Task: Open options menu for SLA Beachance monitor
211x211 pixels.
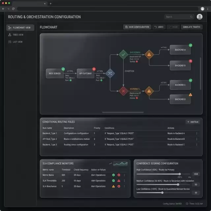Action: 124,186
